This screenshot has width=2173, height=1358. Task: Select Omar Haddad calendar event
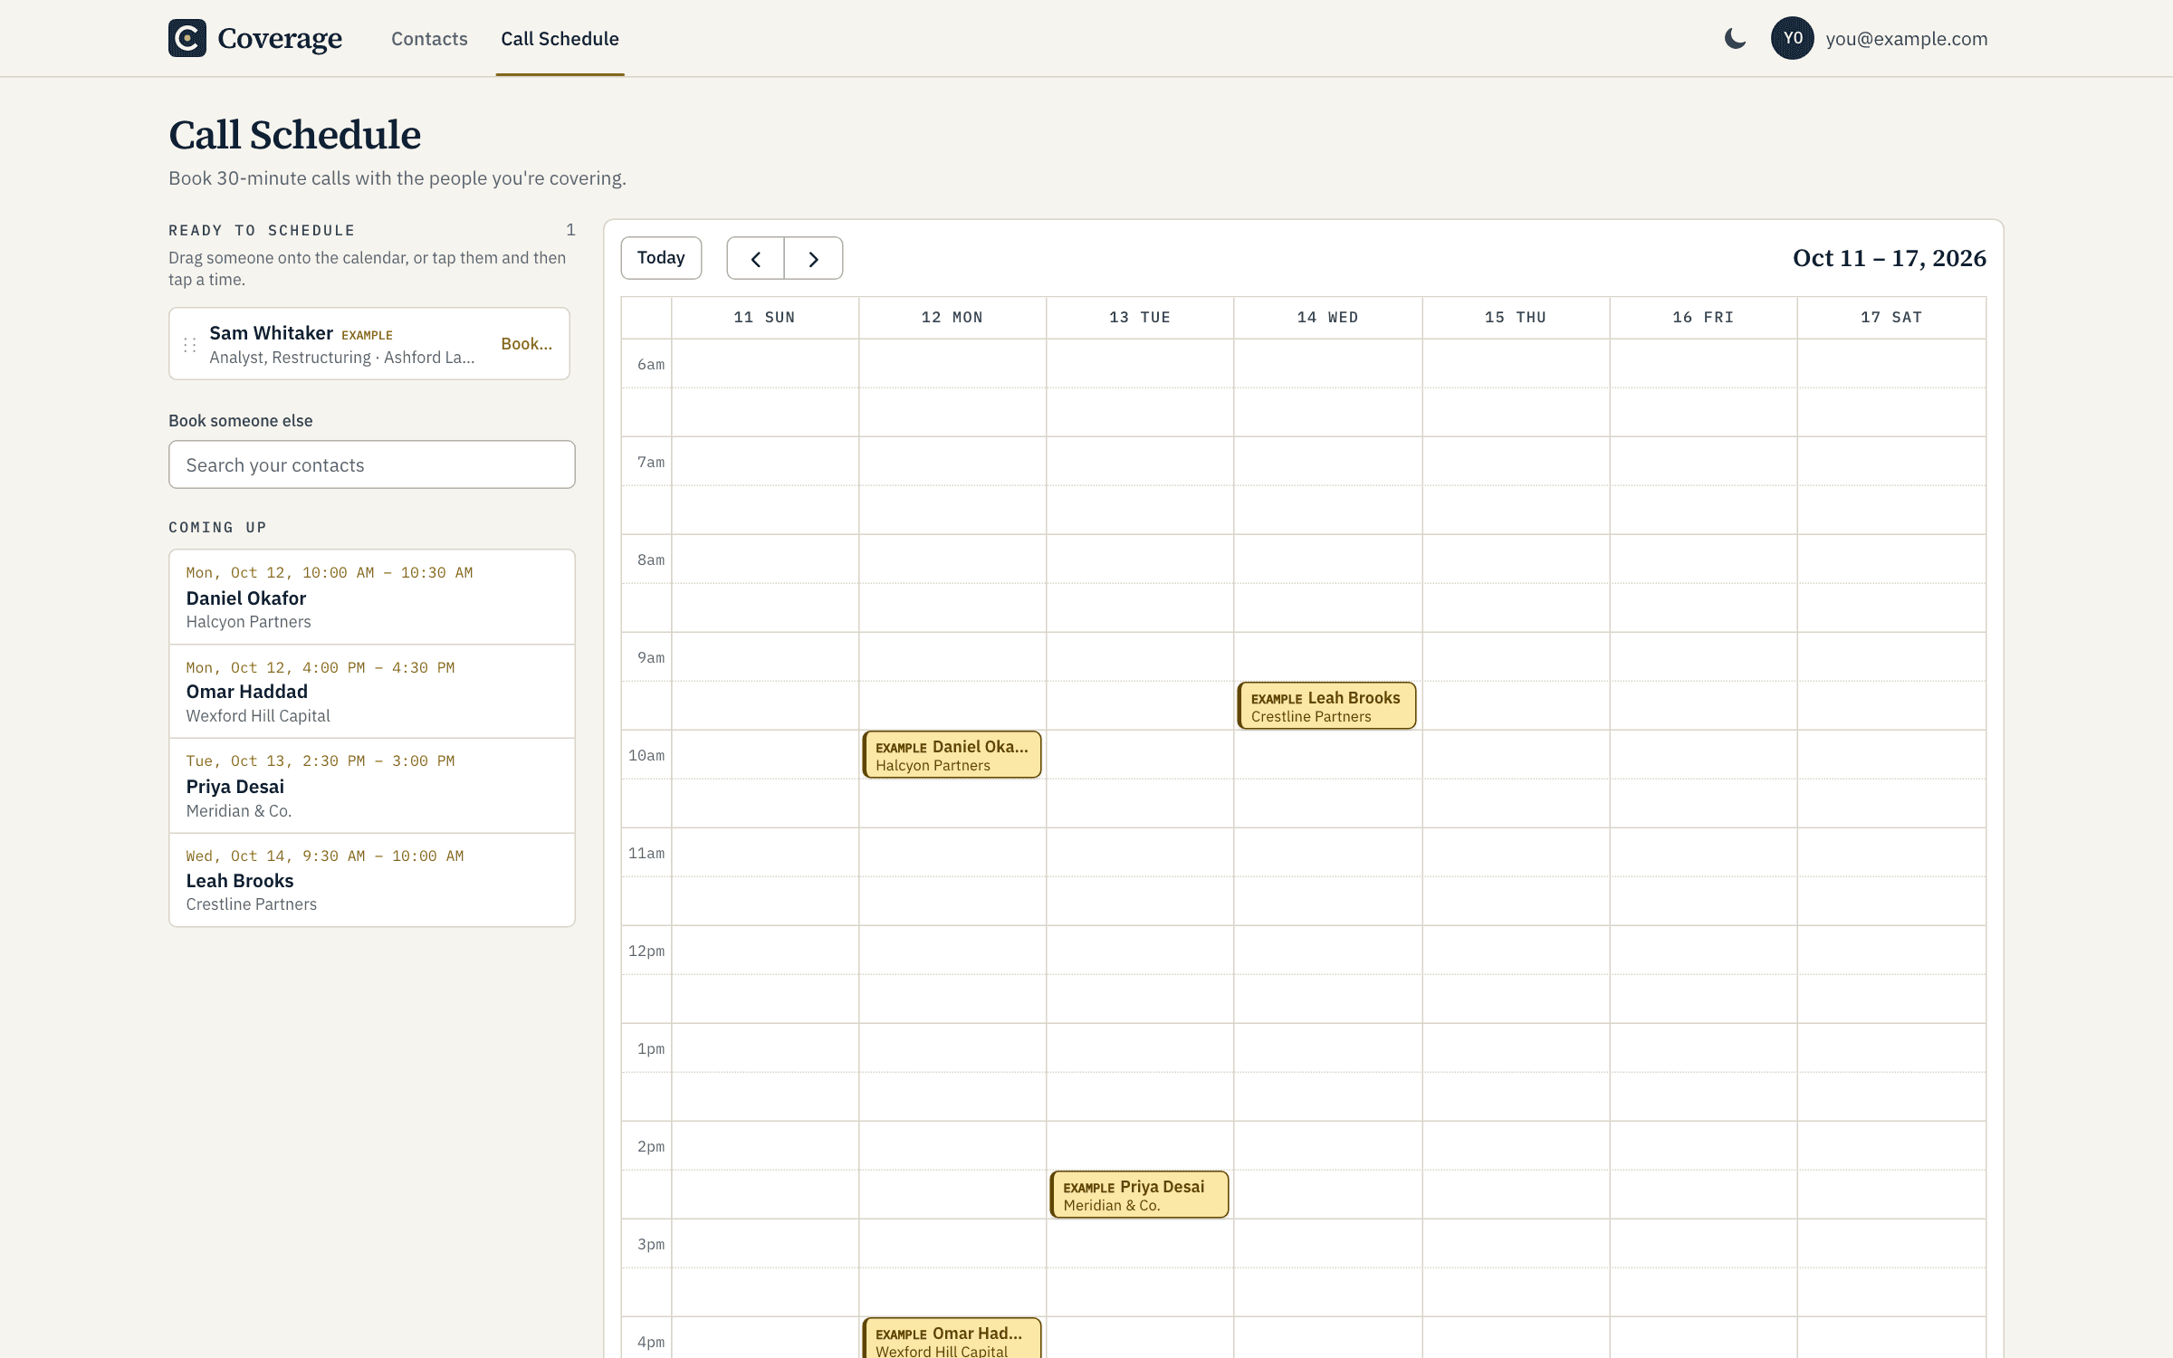tap(952, 1338)
